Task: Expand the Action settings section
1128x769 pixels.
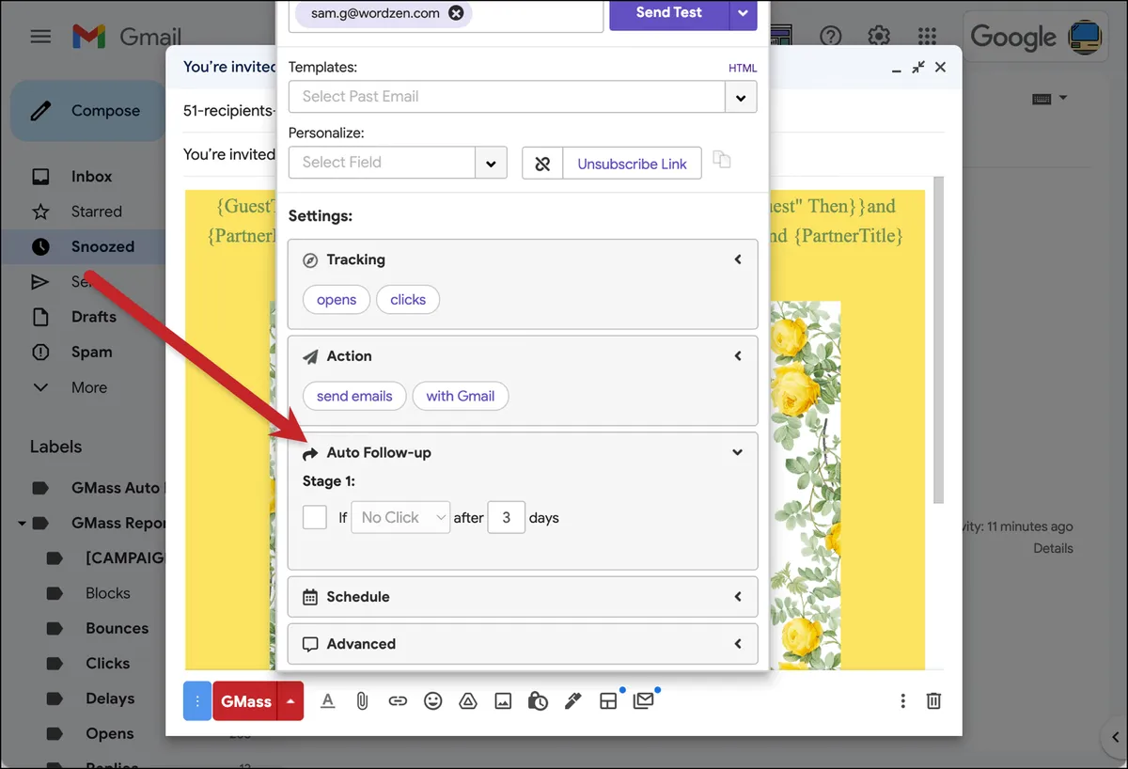Action: [x=738, y=356]
